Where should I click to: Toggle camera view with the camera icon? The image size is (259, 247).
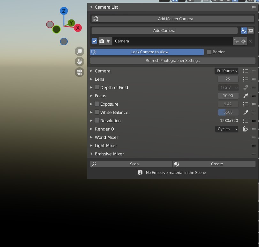click(x=80, y=72)
